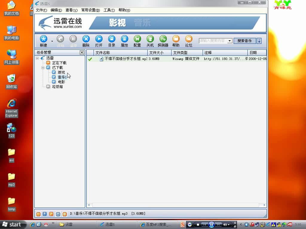This screenshot has height=229, width=306.
Task: Select 正在下载 in the task tree
Action: tap(59, 63)
